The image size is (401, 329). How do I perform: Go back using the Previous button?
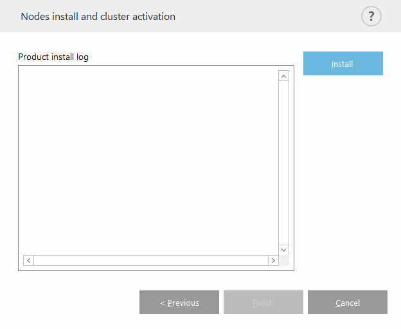pos(179,303)
